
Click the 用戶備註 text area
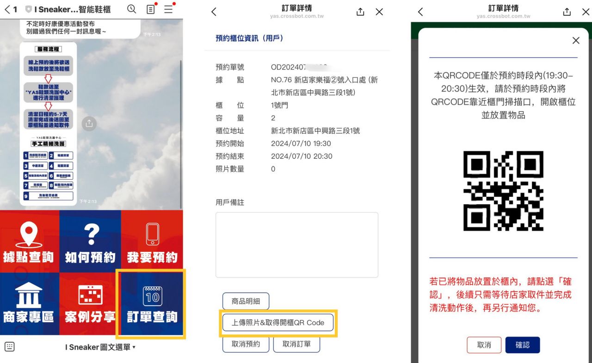point(297,245)
